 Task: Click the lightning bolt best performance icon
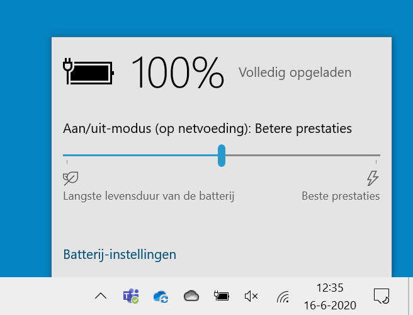click(x=373, y=178)
